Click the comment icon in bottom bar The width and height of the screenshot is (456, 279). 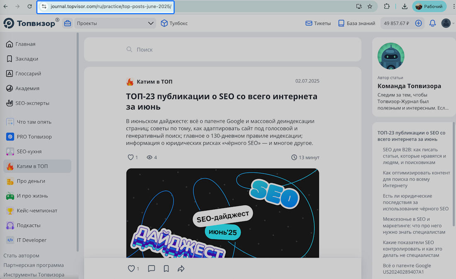[x=151, y=269]
